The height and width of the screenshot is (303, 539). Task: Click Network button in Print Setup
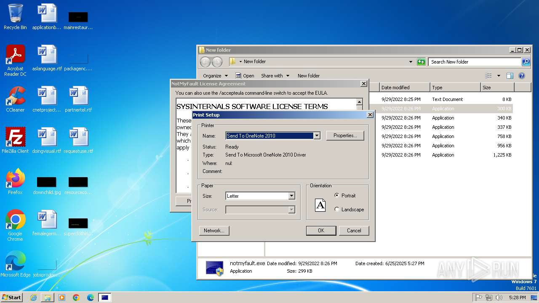point(214,231)
